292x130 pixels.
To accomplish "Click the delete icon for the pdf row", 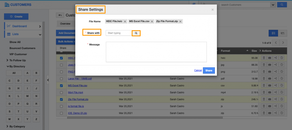I will click(263, 79).
